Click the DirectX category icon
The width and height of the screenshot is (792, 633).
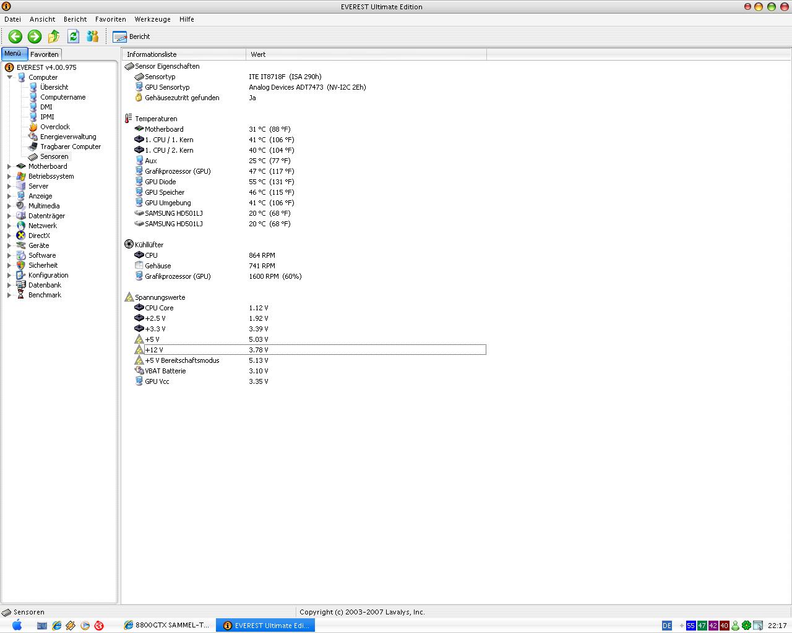coord(21,236)
